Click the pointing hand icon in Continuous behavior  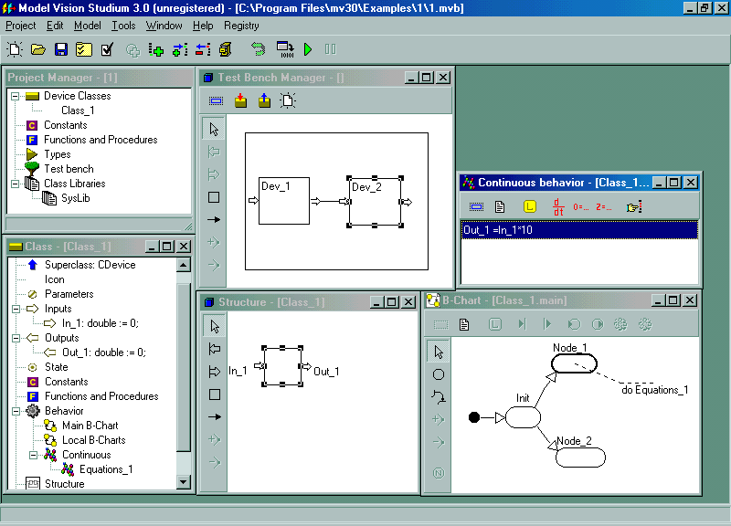coord(634,207)
